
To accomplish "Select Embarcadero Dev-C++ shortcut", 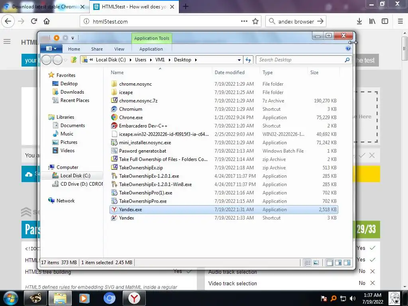I will click(x=143, y=126).
